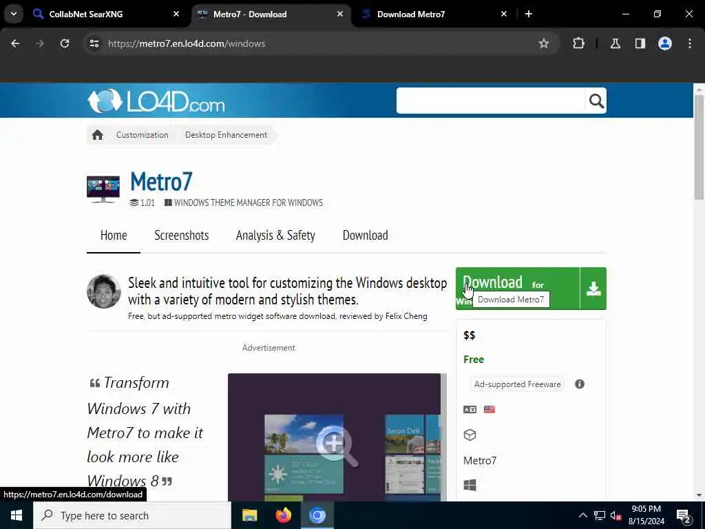Click the download arrow icon on green button

tap(593, 289)
